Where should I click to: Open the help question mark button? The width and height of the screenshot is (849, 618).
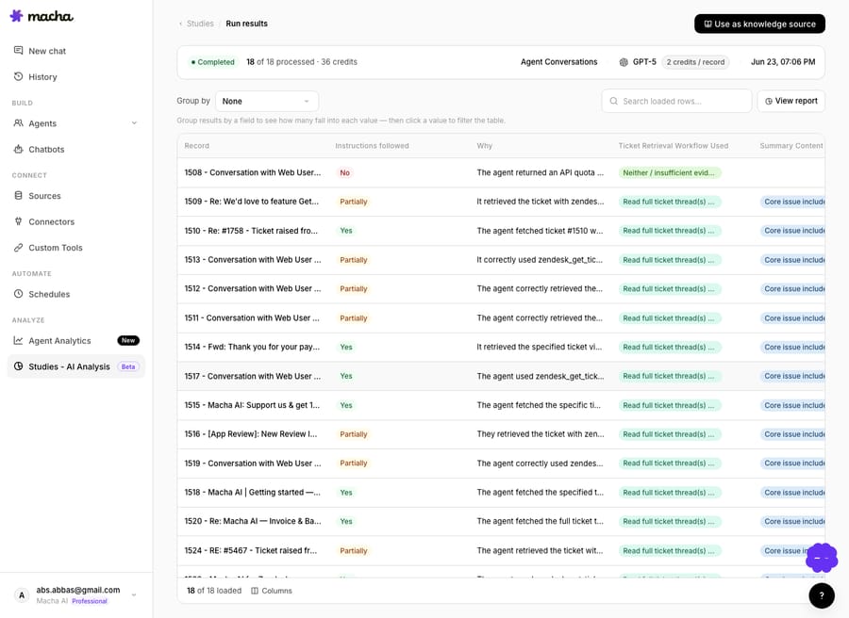click(x=822, y=595)
